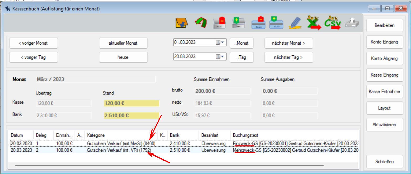This screenshot has height=174, width=411.
Task: Click the bank account credit (plus) icon
Action: [277, 23]
